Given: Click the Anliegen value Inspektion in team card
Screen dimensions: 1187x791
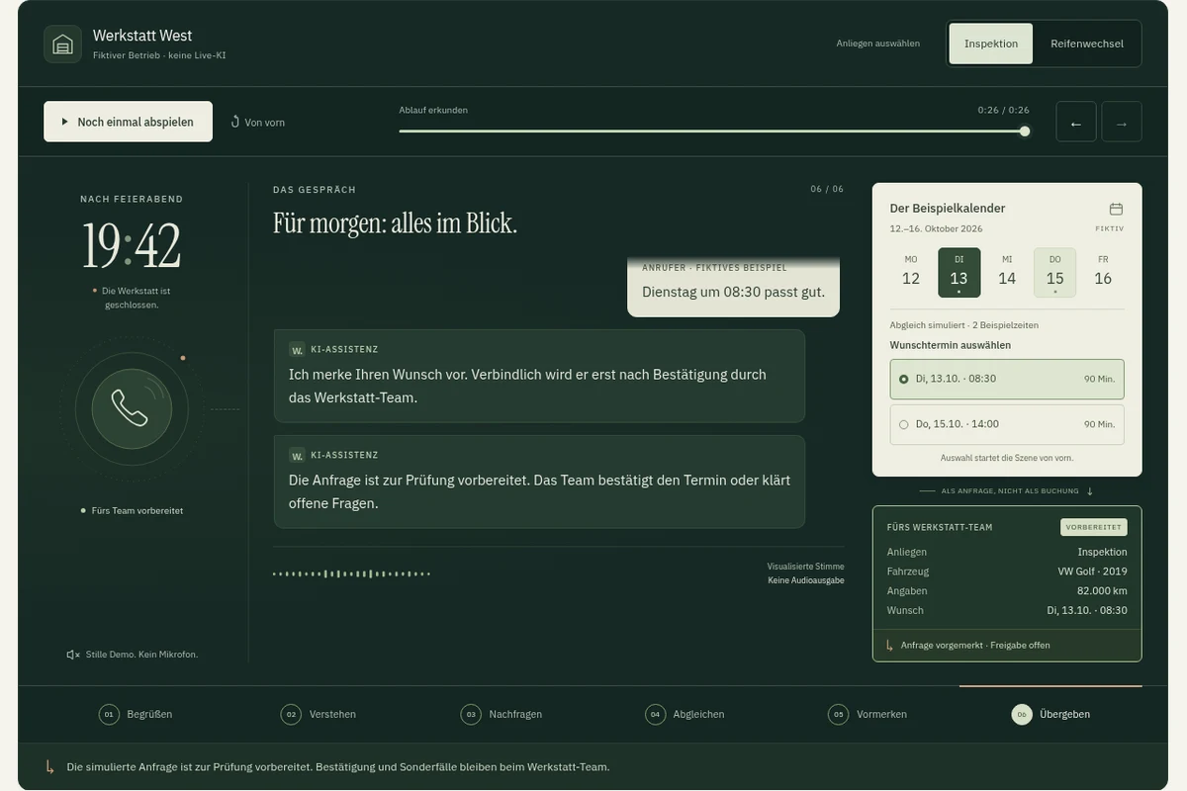Looking at the screenshot, I should [1102, 552].
